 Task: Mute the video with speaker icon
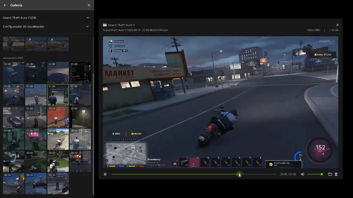[303, 174]
